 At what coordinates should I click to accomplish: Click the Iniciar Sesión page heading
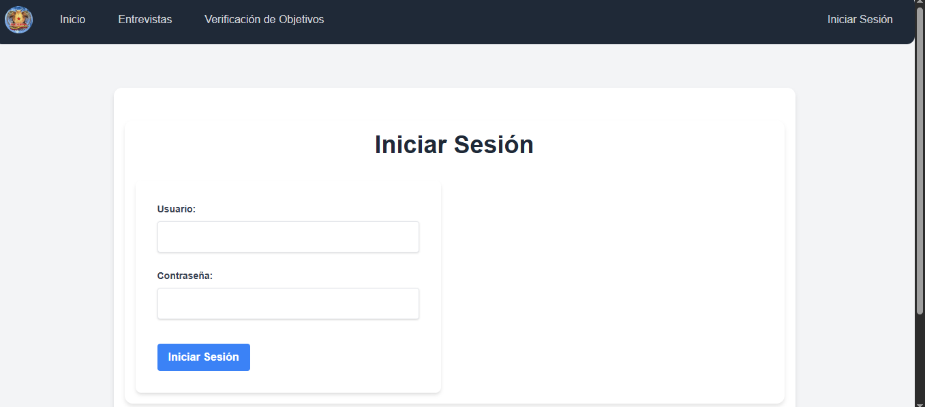pyautogui.click(x=454, y=144)
